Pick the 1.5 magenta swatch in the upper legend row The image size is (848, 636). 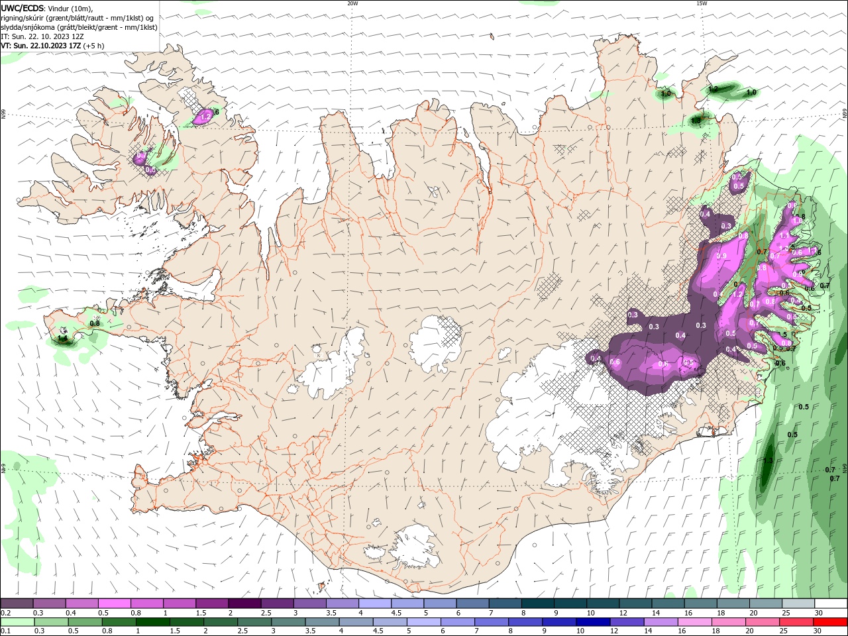click(x=211, y=604)
